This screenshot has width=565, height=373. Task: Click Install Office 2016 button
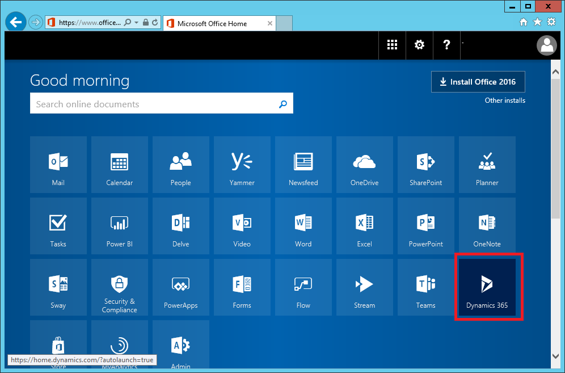tap(478, 82)
